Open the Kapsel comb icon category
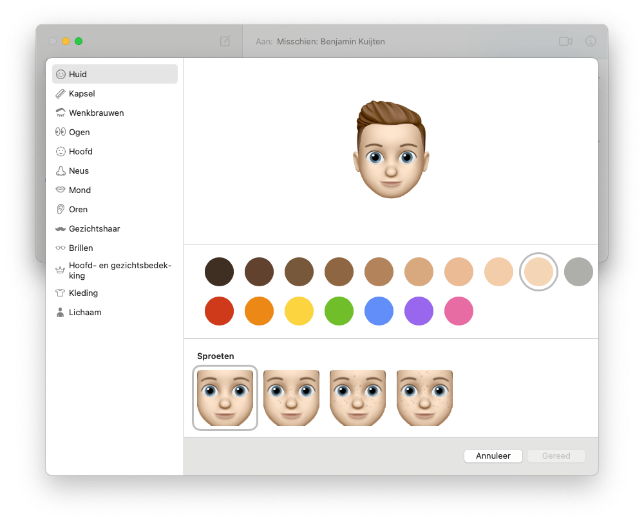 61,93
